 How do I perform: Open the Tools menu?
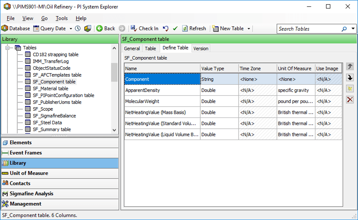pyautogui.click(x=62, y=18)
